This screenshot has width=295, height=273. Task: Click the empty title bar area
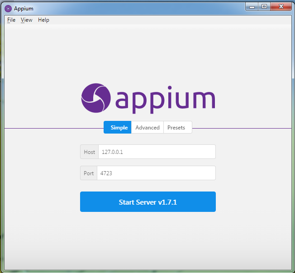pyautogui.click(x=139, y=9)
